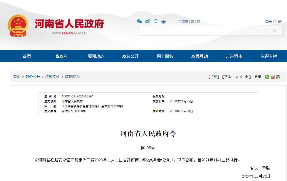287x181 pixels.
Task: Switch to traditional Chinese 繁
Action: pos(192,22)
